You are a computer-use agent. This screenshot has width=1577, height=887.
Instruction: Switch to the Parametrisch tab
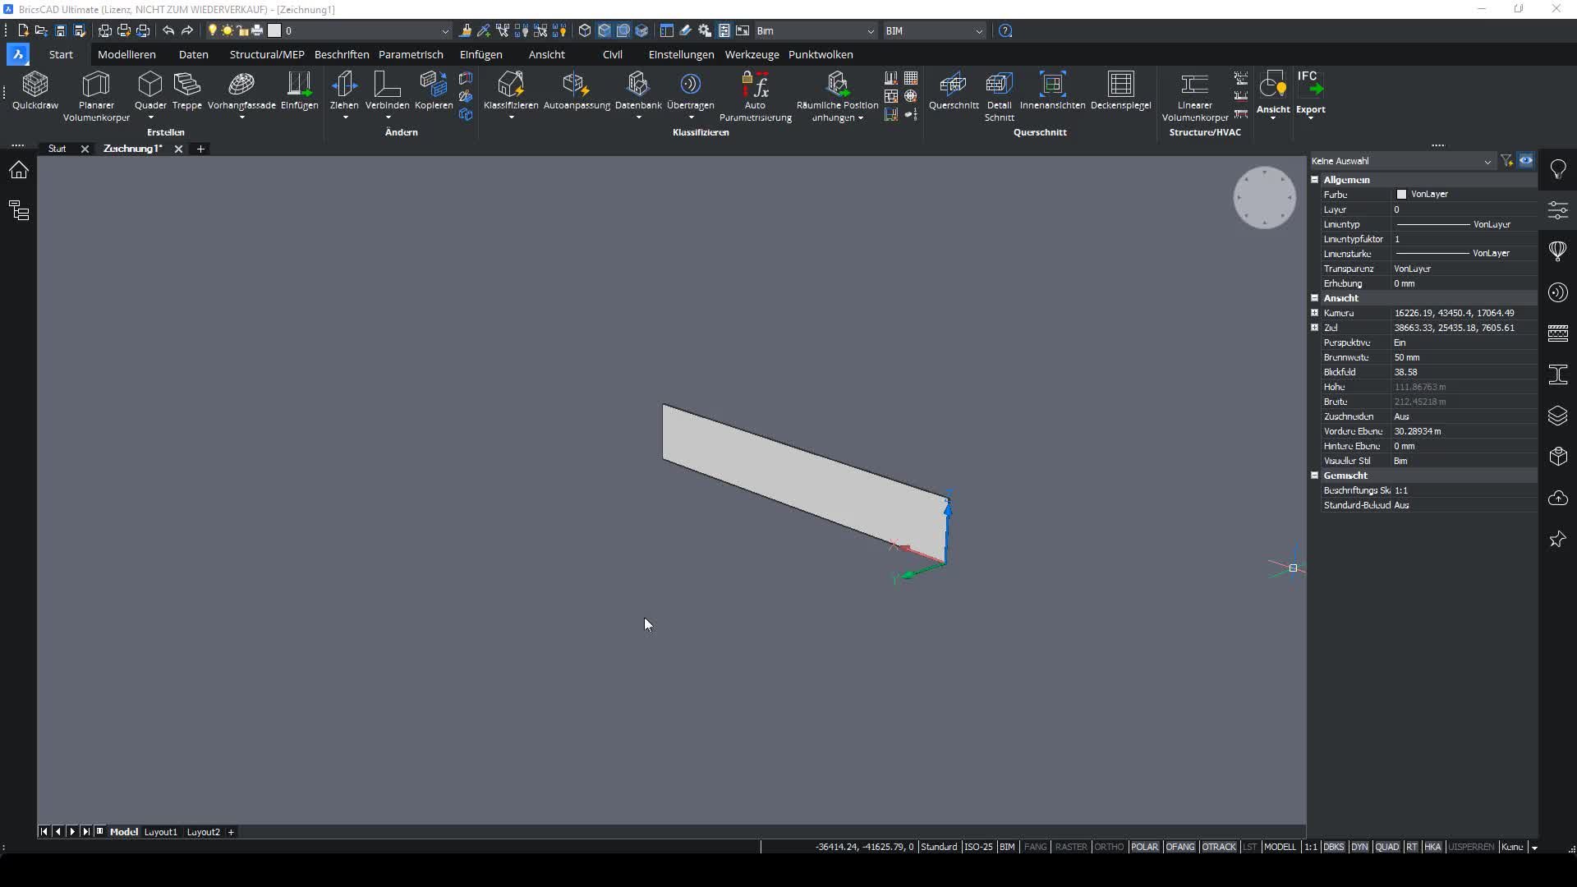pos(411,54)
